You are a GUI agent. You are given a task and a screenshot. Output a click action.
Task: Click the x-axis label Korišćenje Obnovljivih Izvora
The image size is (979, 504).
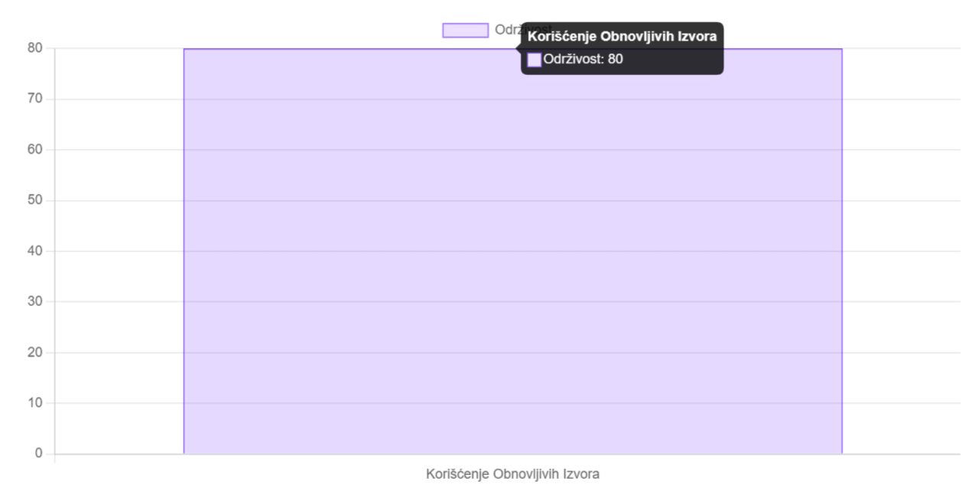512,474
